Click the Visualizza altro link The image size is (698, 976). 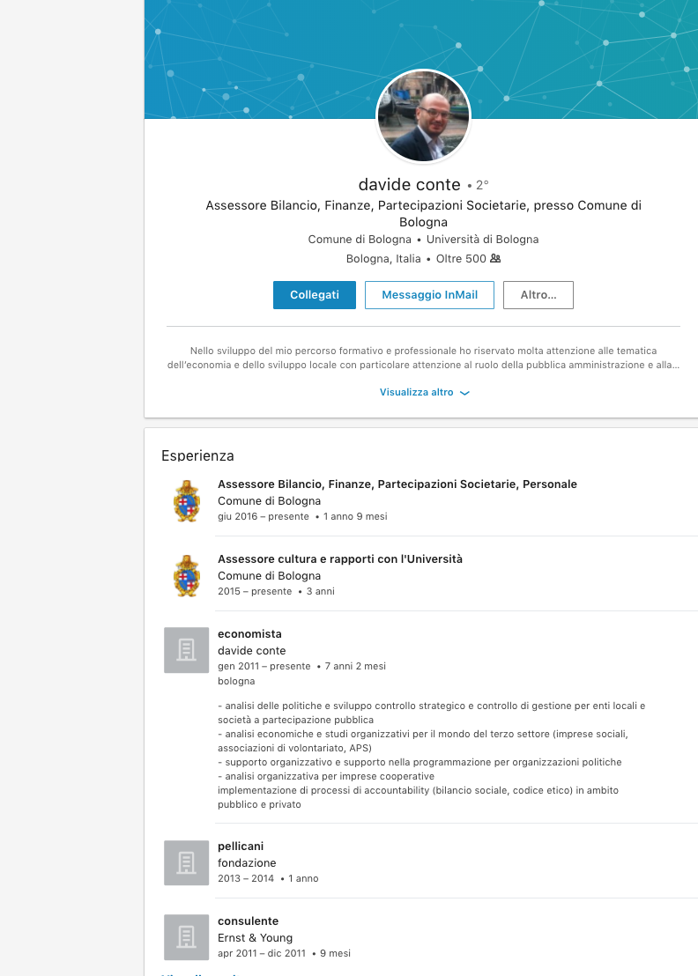tap(417, 392)
